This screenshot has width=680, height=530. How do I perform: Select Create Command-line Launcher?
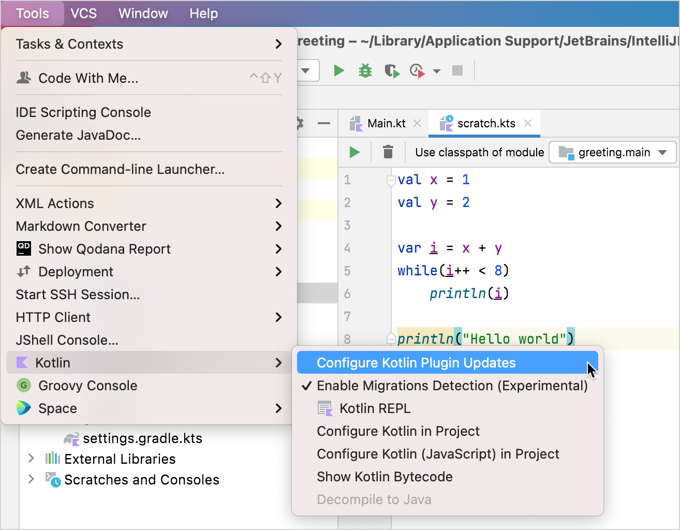coord(149,169)
